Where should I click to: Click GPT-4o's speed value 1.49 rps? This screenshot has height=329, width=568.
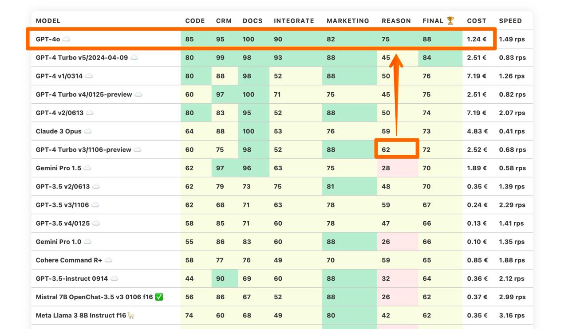512,39
